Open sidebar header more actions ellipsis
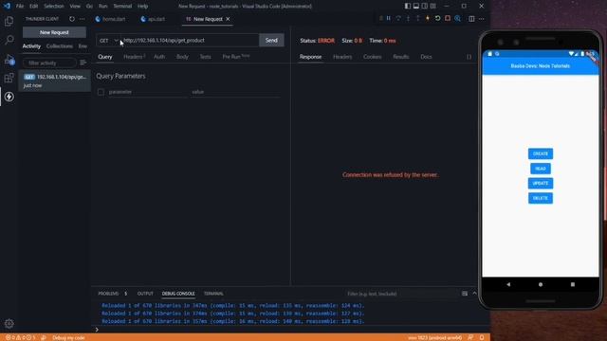 click(x=83, y=19)
